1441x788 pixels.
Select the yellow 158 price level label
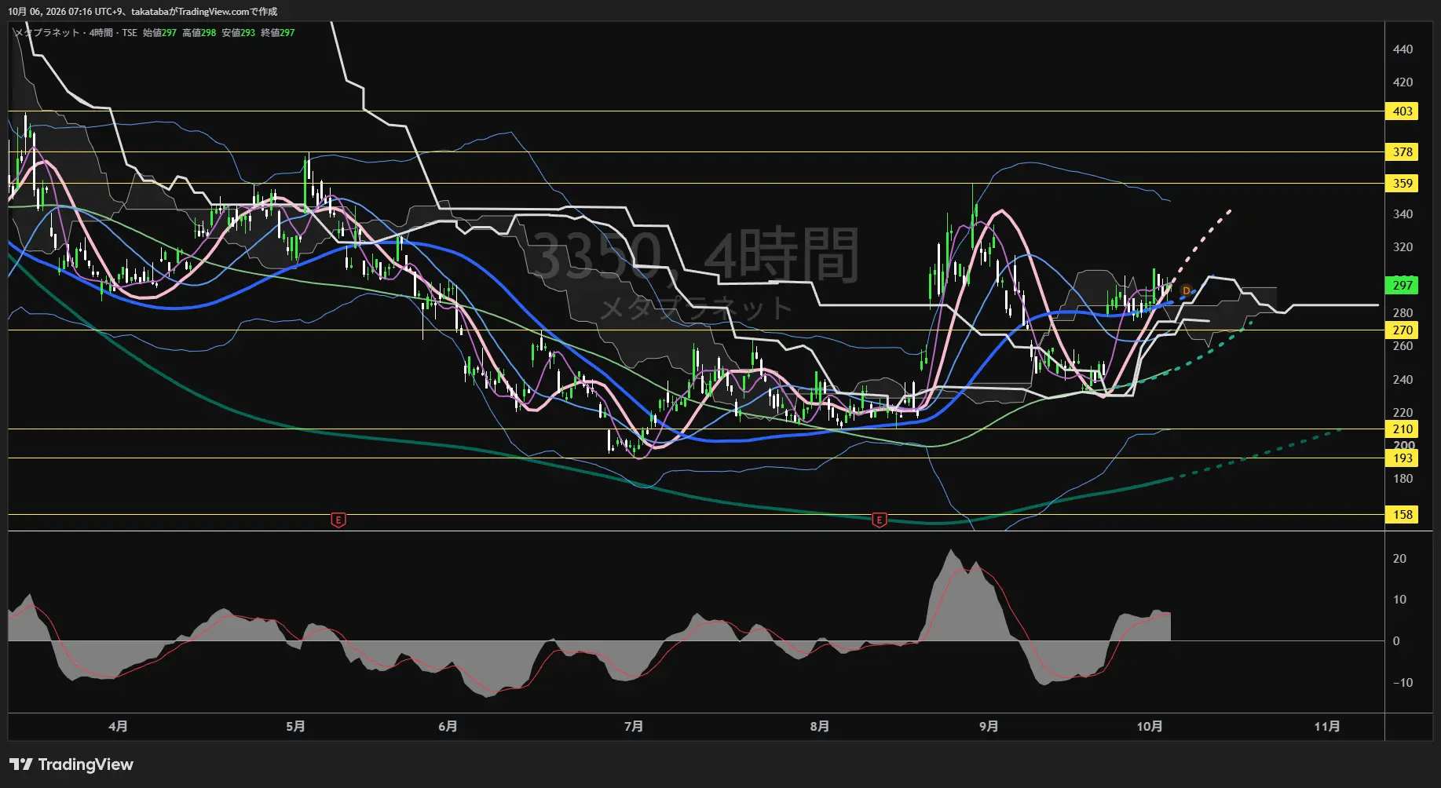1403,515
